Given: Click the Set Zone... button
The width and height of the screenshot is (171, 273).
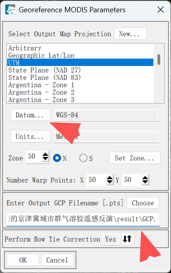Looking at the screenshot, I should [135, 158].
